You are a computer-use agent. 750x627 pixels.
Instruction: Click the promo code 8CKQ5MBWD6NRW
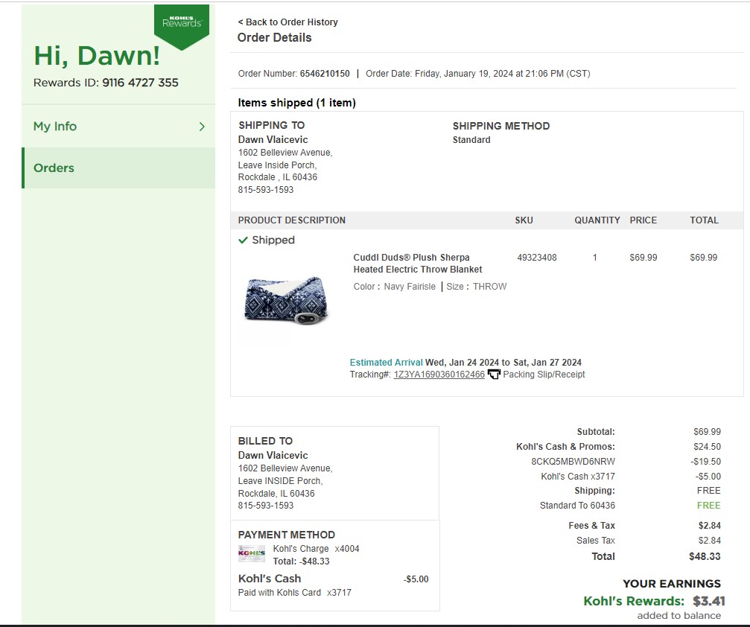(573, 462)
